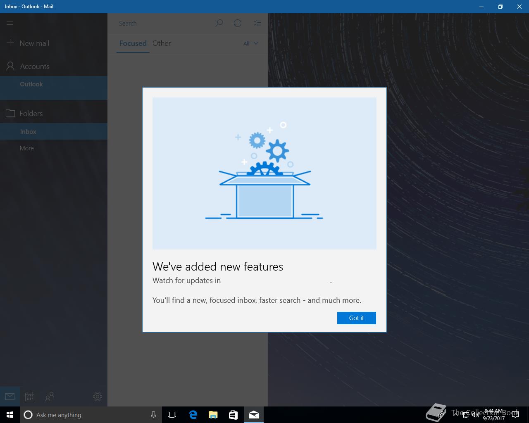Screen dimensions: 529x423
Task: Select the Inbox folder
Action: pos(54,131)
